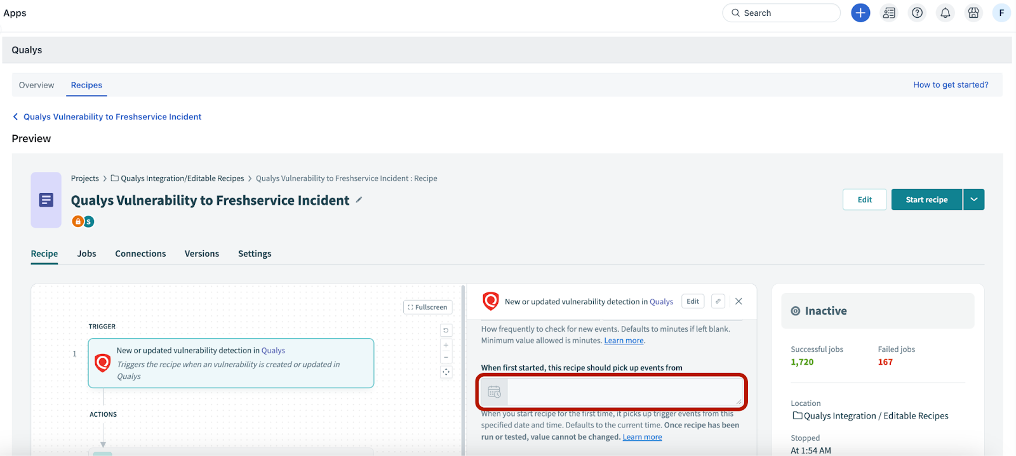This screenshot has width=1016, height=456.
Task: Zoom in on the recipe canvas
Action: [x=446, y=346]
